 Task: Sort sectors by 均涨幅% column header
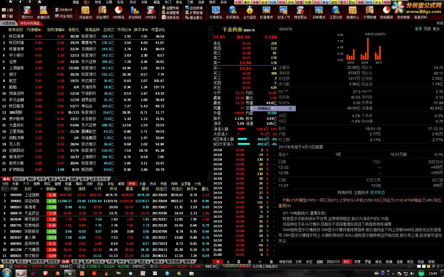point(34,30)
